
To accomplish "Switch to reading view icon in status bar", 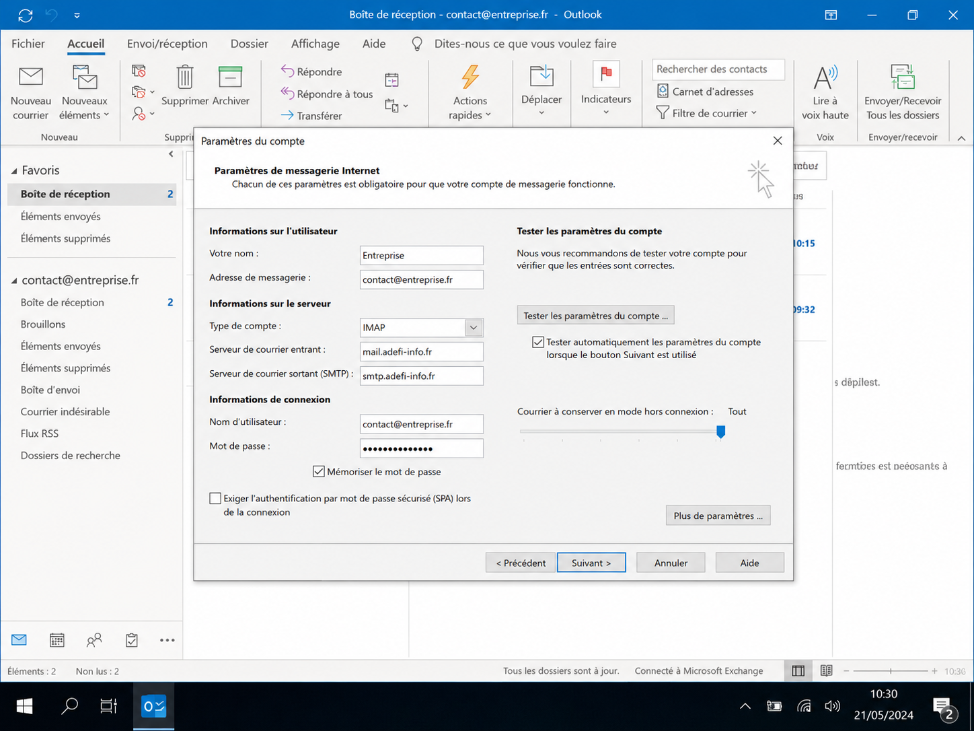I will tap(827, 670).
